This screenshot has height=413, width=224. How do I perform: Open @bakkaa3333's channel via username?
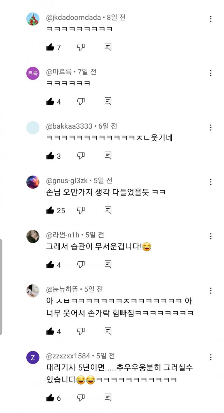click(x=69, y=126)
